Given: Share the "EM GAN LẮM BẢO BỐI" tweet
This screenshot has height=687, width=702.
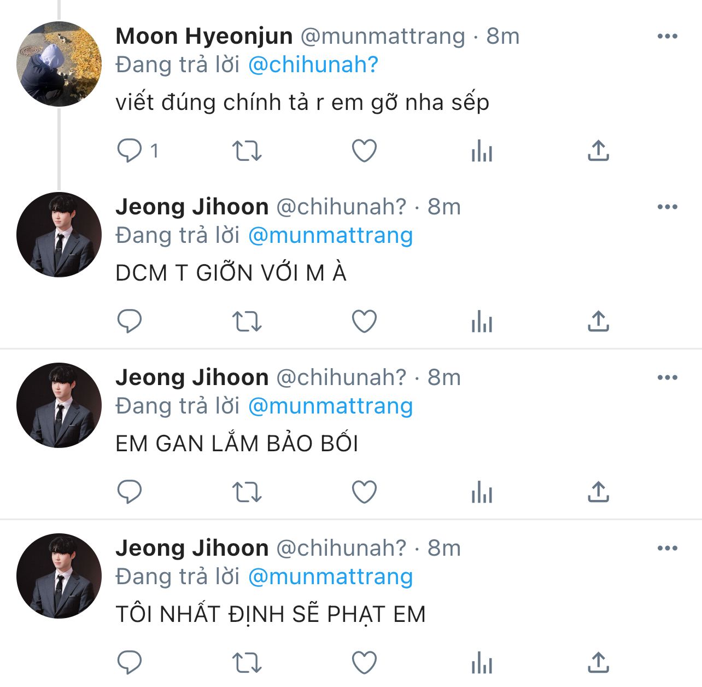Looking at the screenshot, I should click(x=598, y=492).
